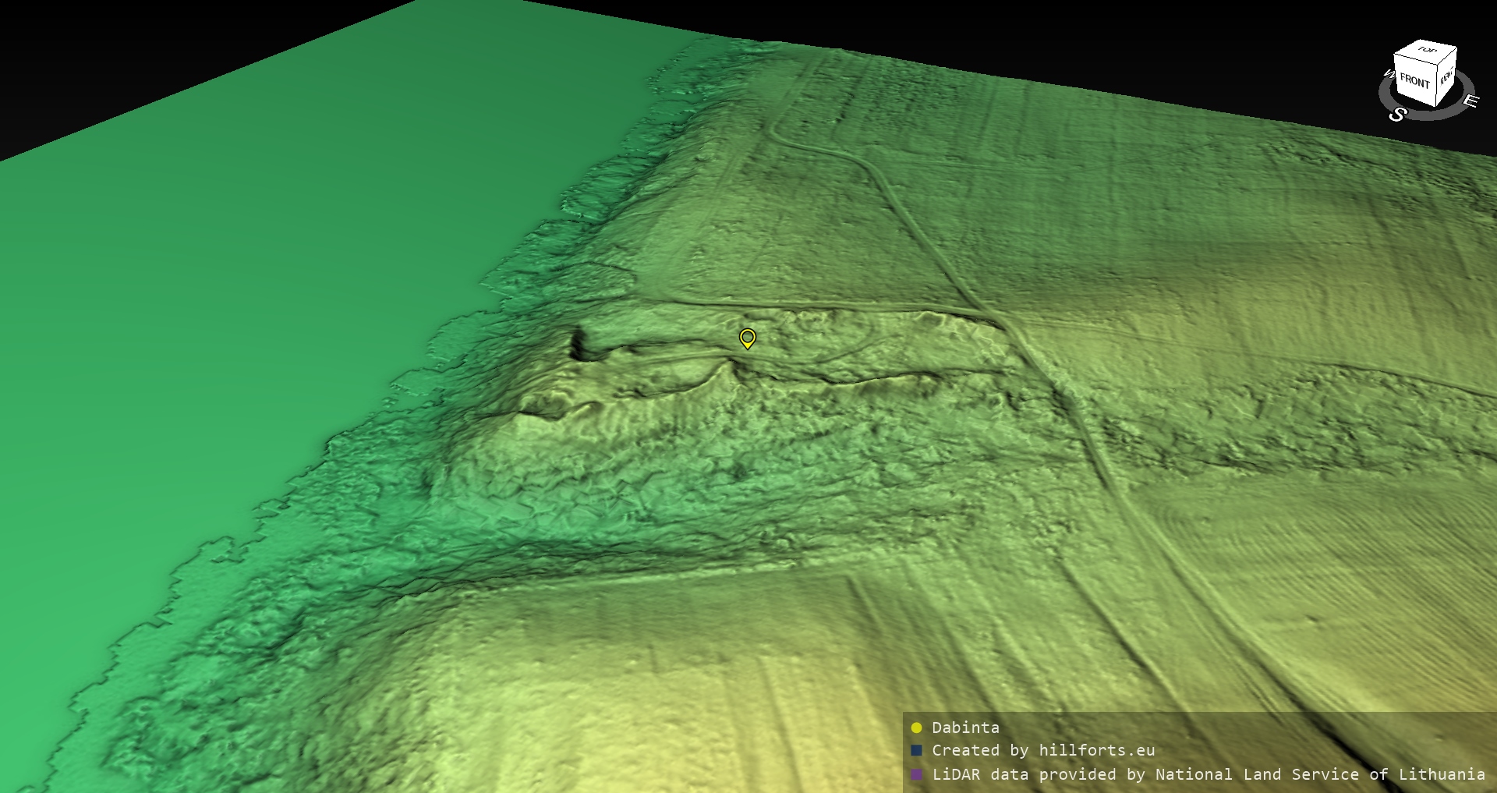Click the W compass letter
The width and height of the screenshot is (1497, 793).
click(x=1388, y=75)
